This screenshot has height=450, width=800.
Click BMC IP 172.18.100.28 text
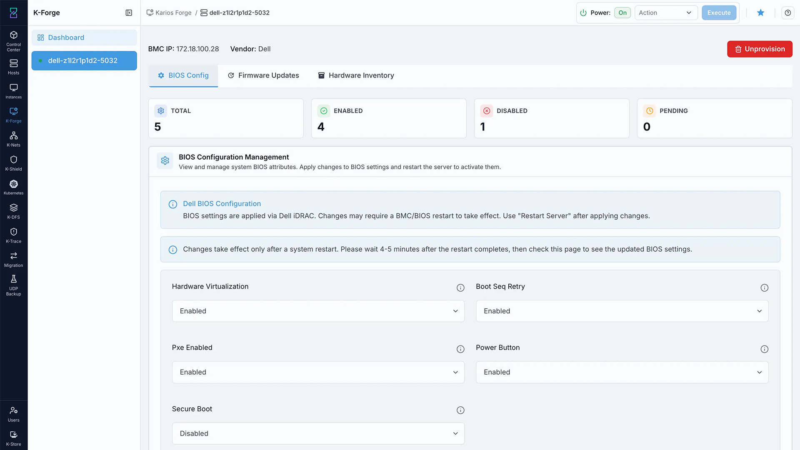[x=183, y=49]
